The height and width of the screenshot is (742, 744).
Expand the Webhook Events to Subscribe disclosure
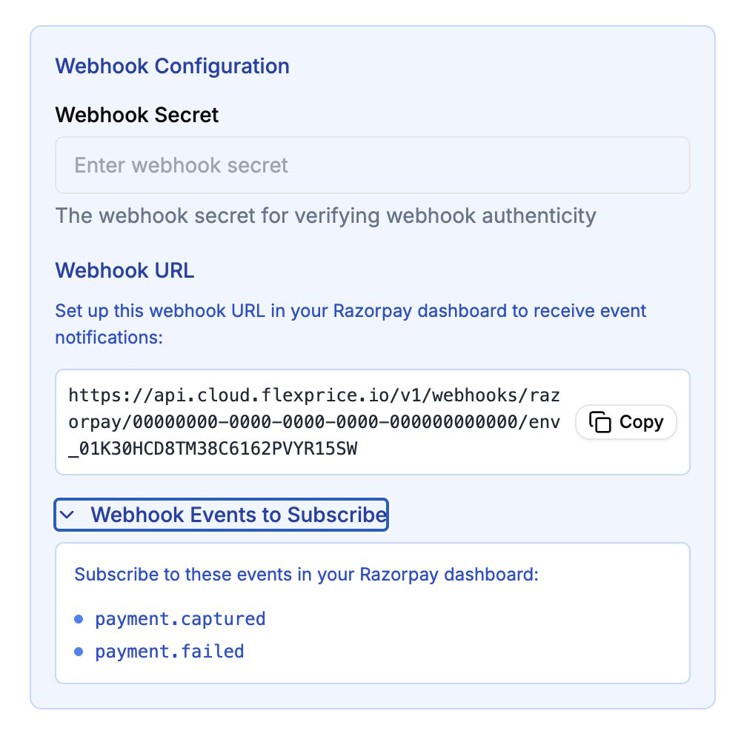click(220, 514)
